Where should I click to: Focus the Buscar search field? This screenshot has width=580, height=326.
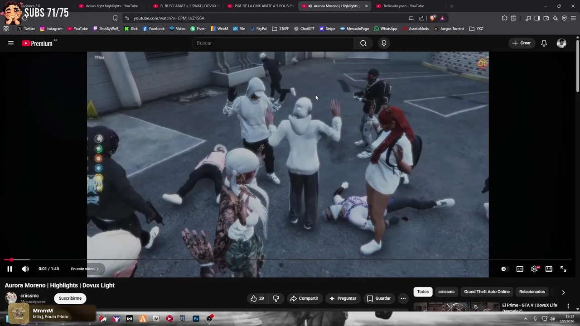pos(273,43)
